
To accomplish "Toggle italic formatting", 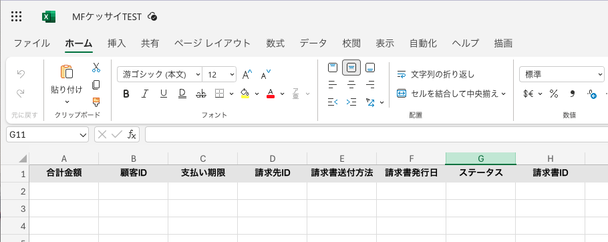I will tap(145, 94).
